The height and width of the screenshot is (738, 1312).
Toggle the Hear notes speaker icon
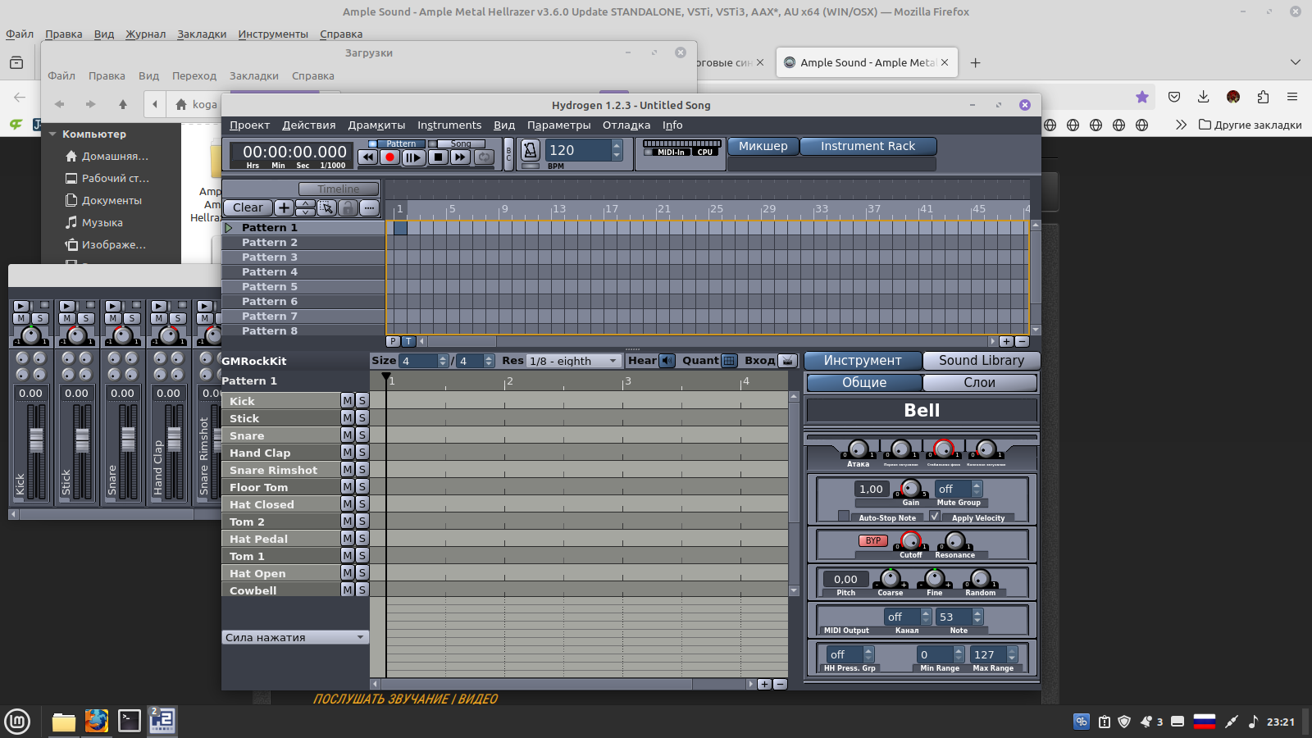click(x=667, y=361)
